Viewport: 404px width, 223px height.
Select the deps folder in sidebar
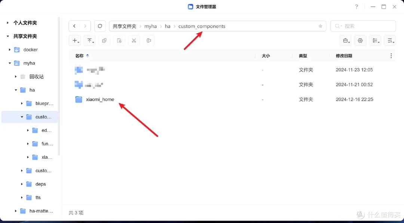pos(40,184)
